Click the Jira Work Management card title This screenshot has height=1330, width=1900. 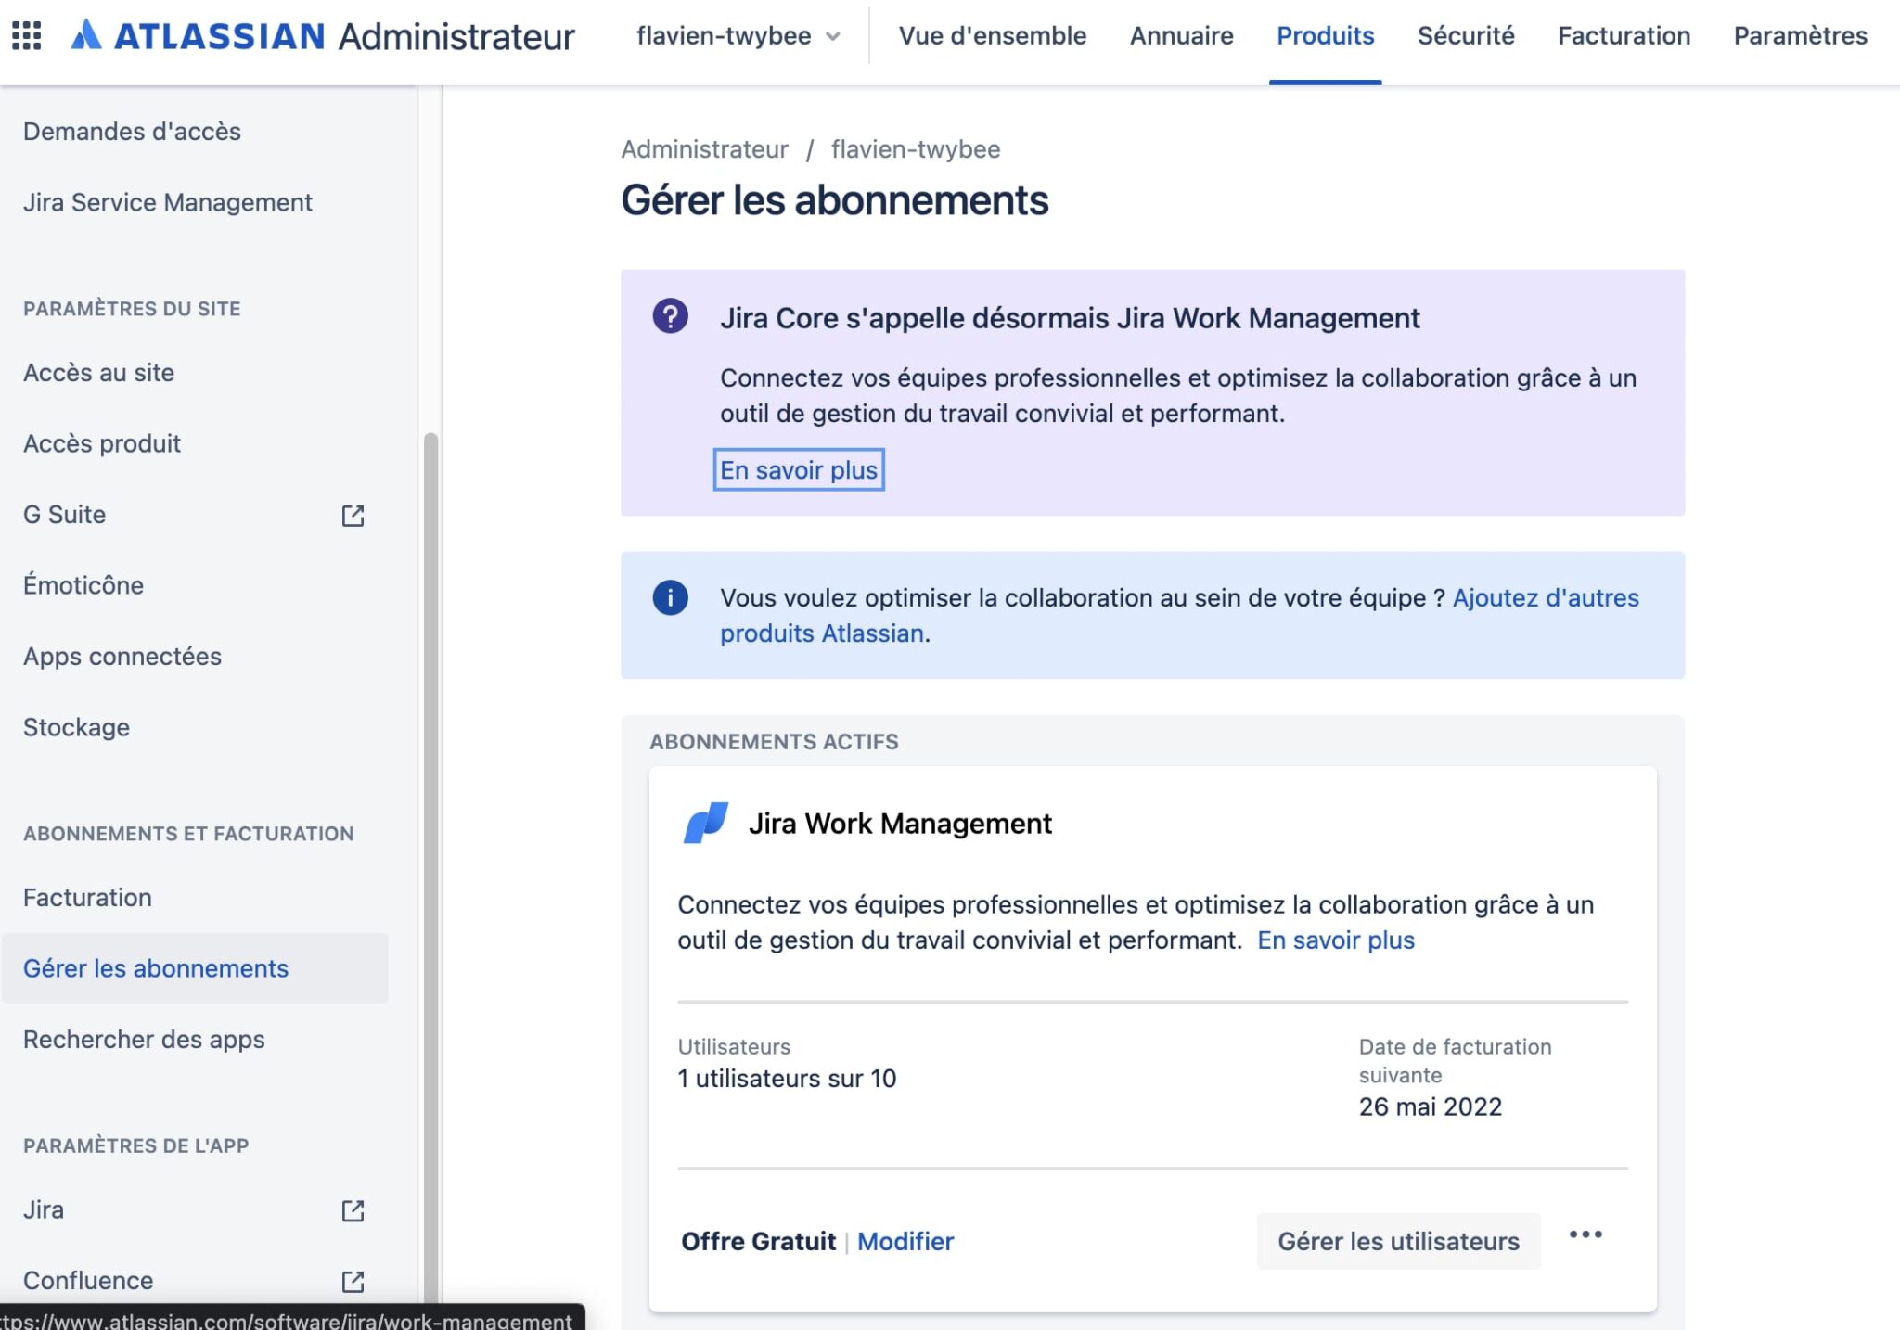900,824
